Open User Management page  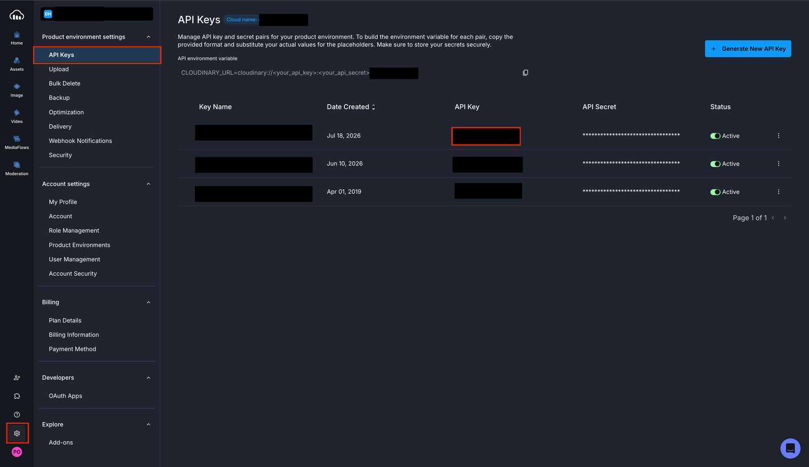74,260
